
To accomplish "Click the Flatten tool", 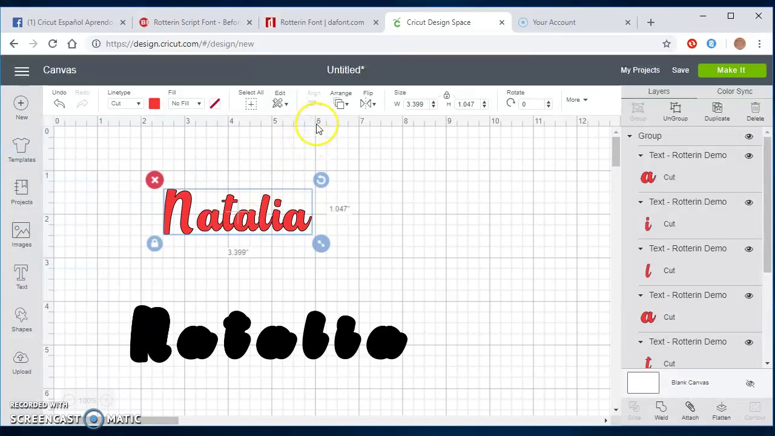I will pos(721,408).
